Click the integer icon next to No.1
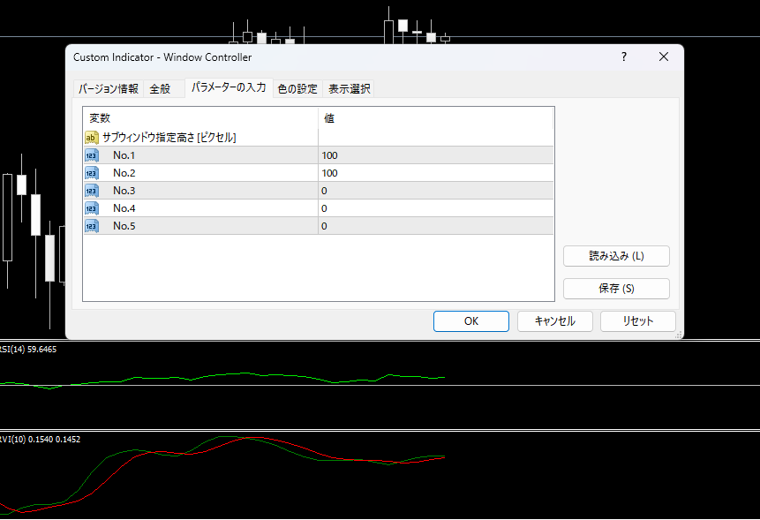The width and height of the screenshot is (760, 520). pyautogui.click(x=92, y=155)
